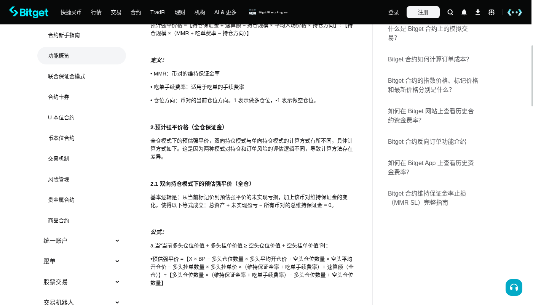Select 合约新手指南 in sidebar

click(81, 35)
